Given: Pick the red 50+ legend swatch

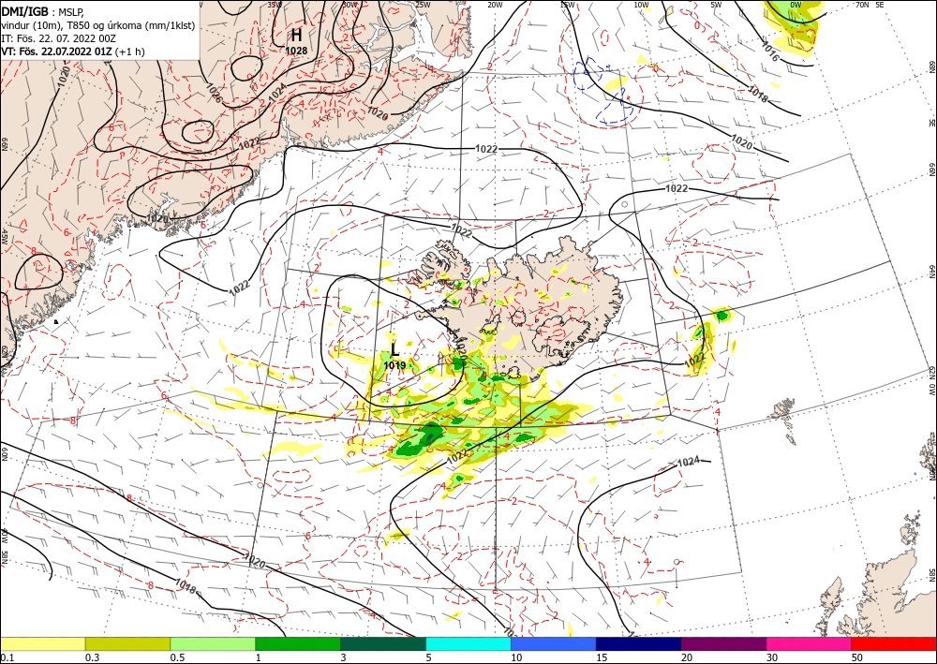Looking at the screenshot, I should point(894,643).
